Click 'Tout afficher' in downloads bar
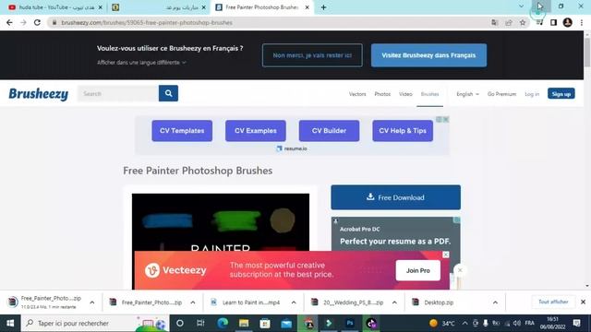This screenshot has width=591, height=332. (x=553, y=302)
